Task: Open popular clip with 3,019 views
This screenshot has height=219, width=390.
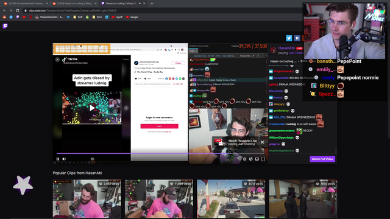Action: [x=231, y=199]
